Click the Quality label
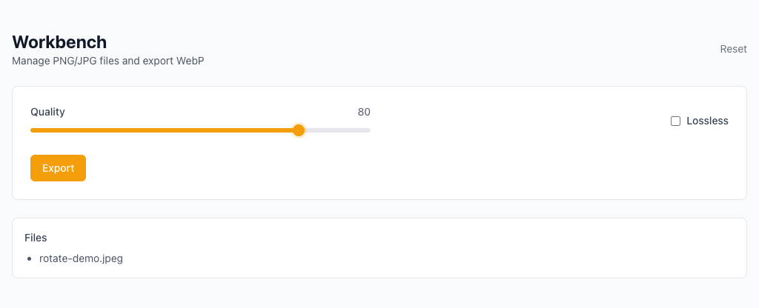 47,112
